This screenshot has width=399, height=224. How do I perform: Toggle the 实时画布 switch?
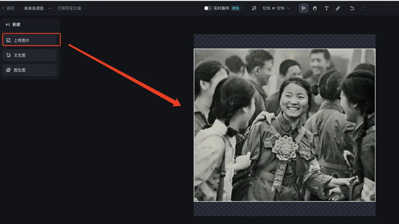(208, 8)
